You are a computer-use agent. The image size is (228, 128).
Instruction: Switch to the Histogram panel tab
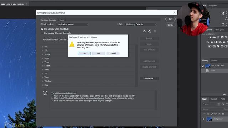point(219,30)
